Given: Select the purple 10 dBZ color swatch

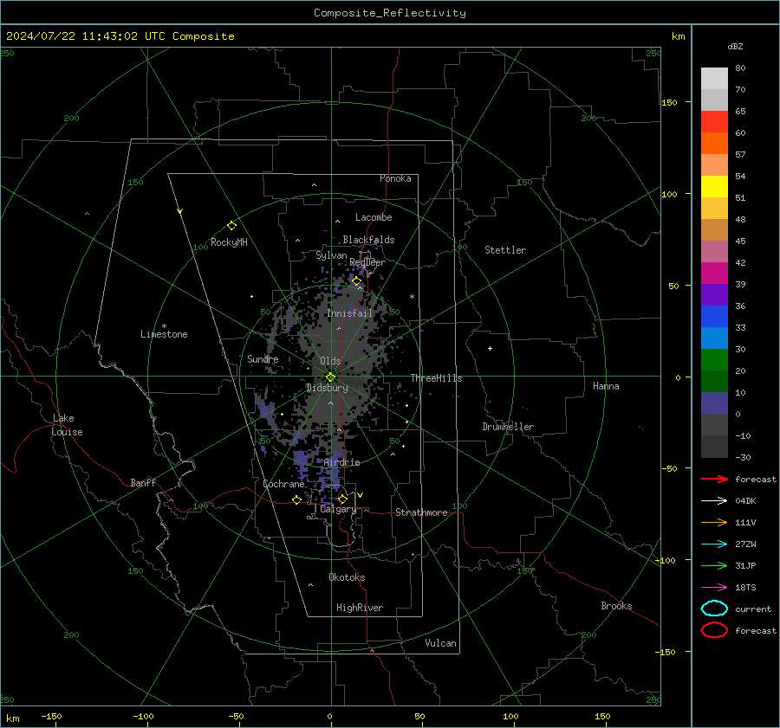Looking at the screenshot, I should (x=714, y=403).
